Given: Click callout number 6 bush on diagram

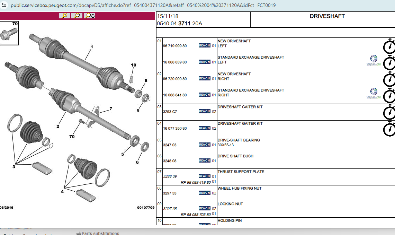Looking at the screenshot, I should click(137, 162).
